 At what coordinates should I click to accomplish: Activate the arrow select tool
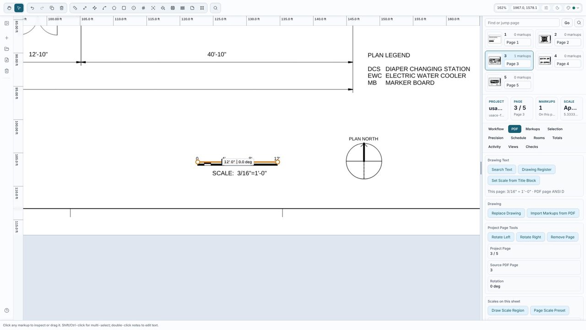click(x=19, y=8)
